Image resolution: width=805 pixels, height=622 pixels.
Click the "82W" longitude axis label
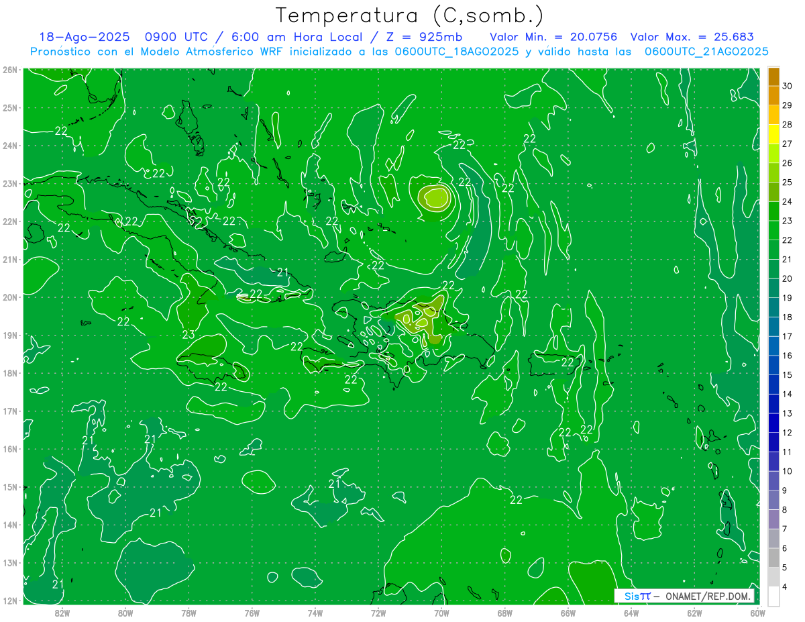click(x=62, y=613)
